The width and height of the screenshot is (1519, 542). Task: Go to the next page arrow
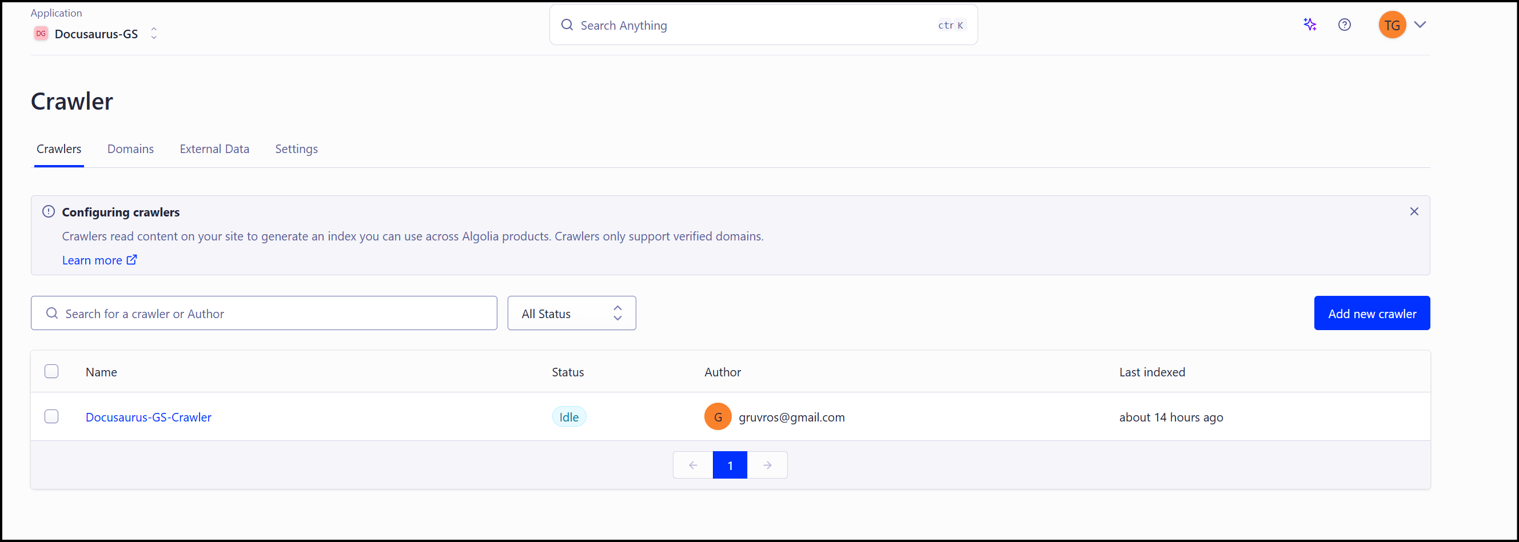767,465
